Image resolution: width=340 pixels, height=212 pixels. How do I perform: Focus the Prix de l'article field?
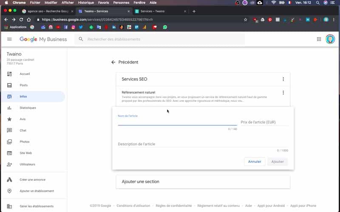pyautogui.click(x=264, y=122)
